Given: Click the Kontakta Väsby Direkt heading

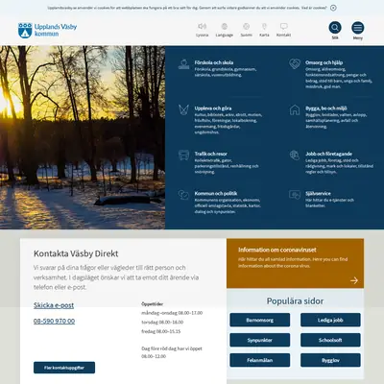Looking at the screenshot, I should 76,253.
